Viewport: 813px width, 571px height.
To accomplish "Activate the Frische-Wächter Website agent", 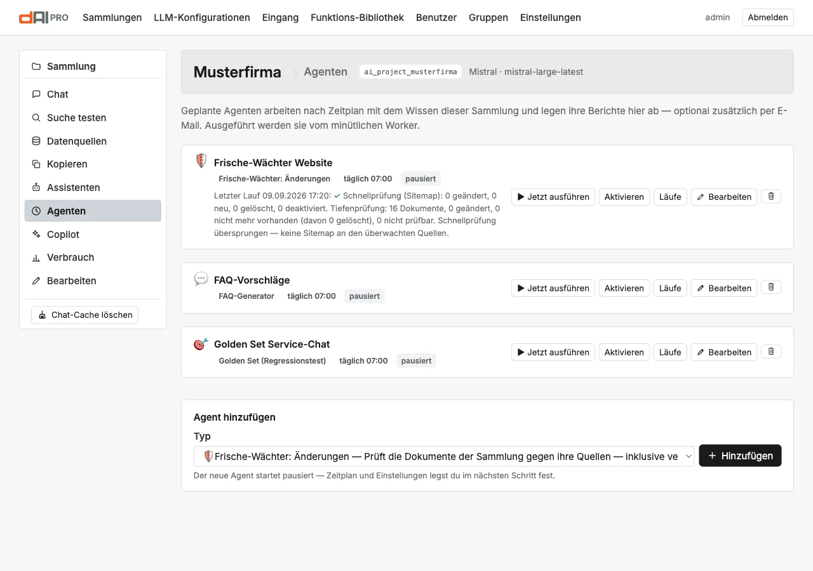I will click(624, 197).
